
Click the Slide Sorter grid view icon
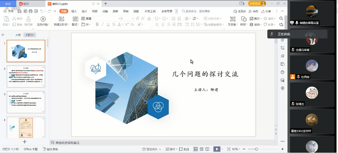202,149
